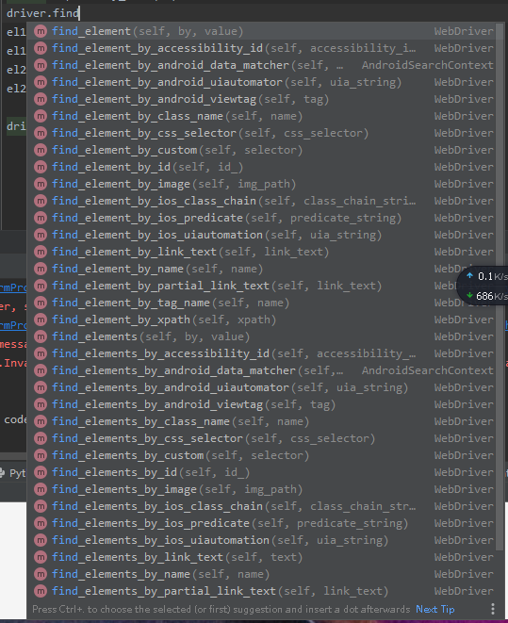Select find_element_by_android_uiautomator suggestion
Screen dimensions: 508x623
pos(261,82)
